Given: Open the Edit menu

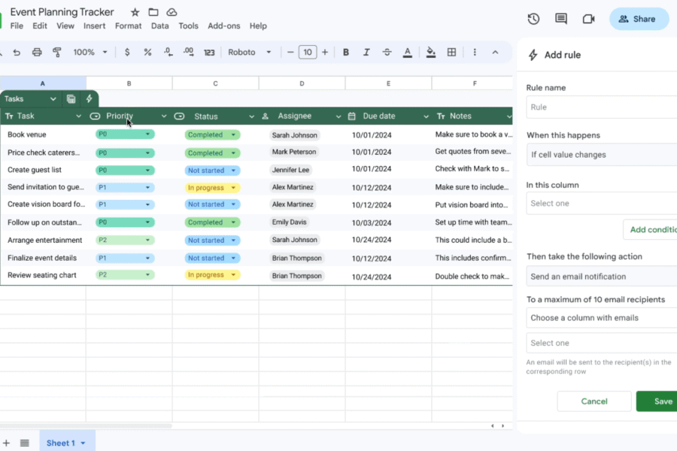Looking at the screenshot, I should point(40,26).
